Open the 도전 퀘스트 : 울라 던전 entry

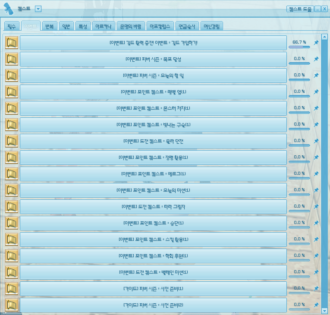point(153,141)
